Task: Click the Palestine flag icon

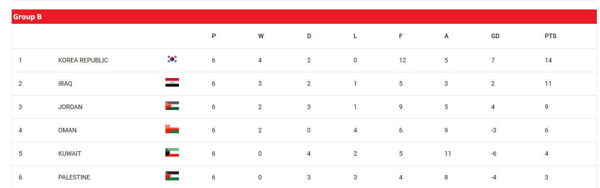Action: coord(172,176)
